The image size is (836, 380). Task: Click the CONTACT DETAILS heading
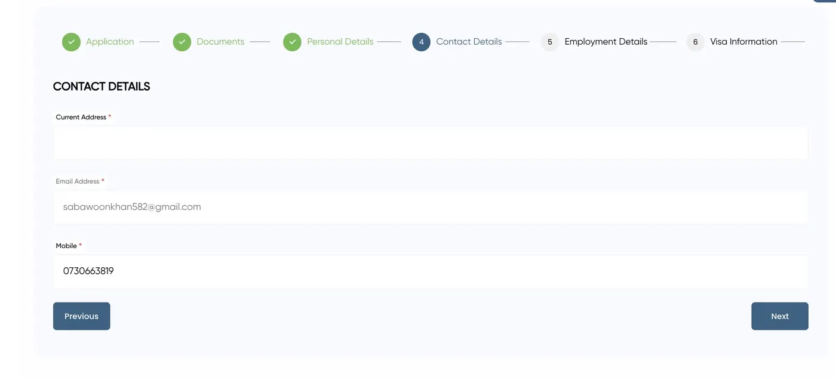pyautogui.click(x=102, y=86)
